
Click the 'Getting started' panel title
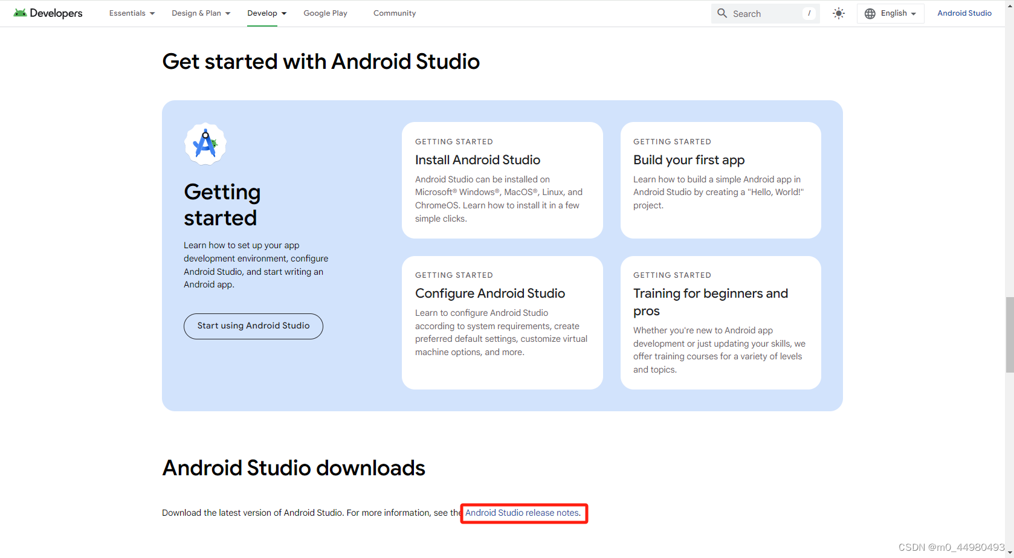coord(222,205)
